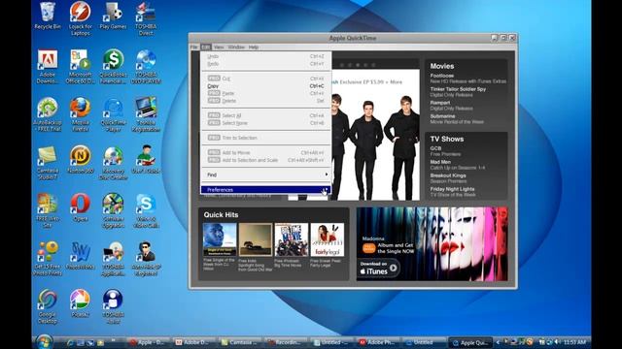Open the QuickBooks Financial shortcut
The width and height of the screenshot is (622, 349).
[113, 67]
